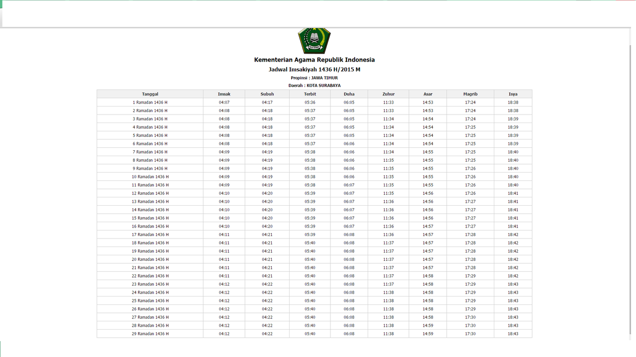Select the 29 Ramadan 1436 H date cell
The height and width of the screenshot is (357, 636).
150,334
